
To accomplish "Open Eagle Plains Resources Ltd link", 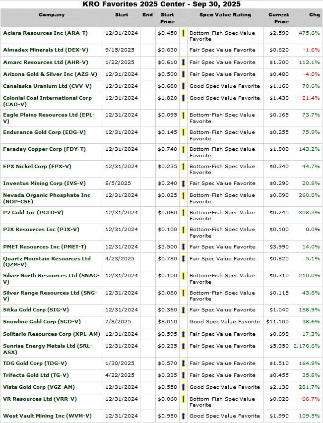I will tap(49, 118).
